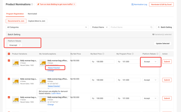Click Turn on Auto Bidding banner text
The image size is (181, 112).
[x=56, y=4]
